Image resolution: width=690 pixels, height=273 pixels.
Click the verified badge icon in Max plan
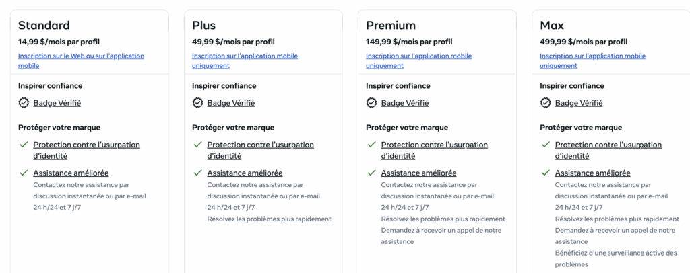pyautogui.click(x=545, y=103)
